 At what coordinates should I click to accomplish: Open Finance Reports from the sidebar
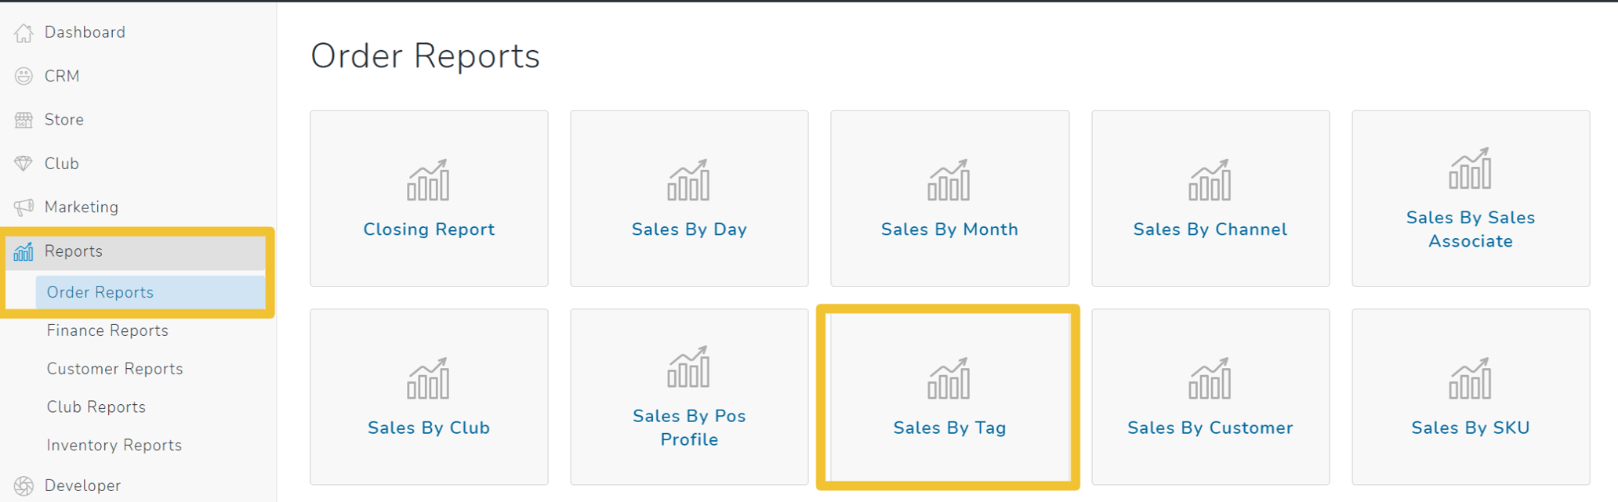coord(107,330)
